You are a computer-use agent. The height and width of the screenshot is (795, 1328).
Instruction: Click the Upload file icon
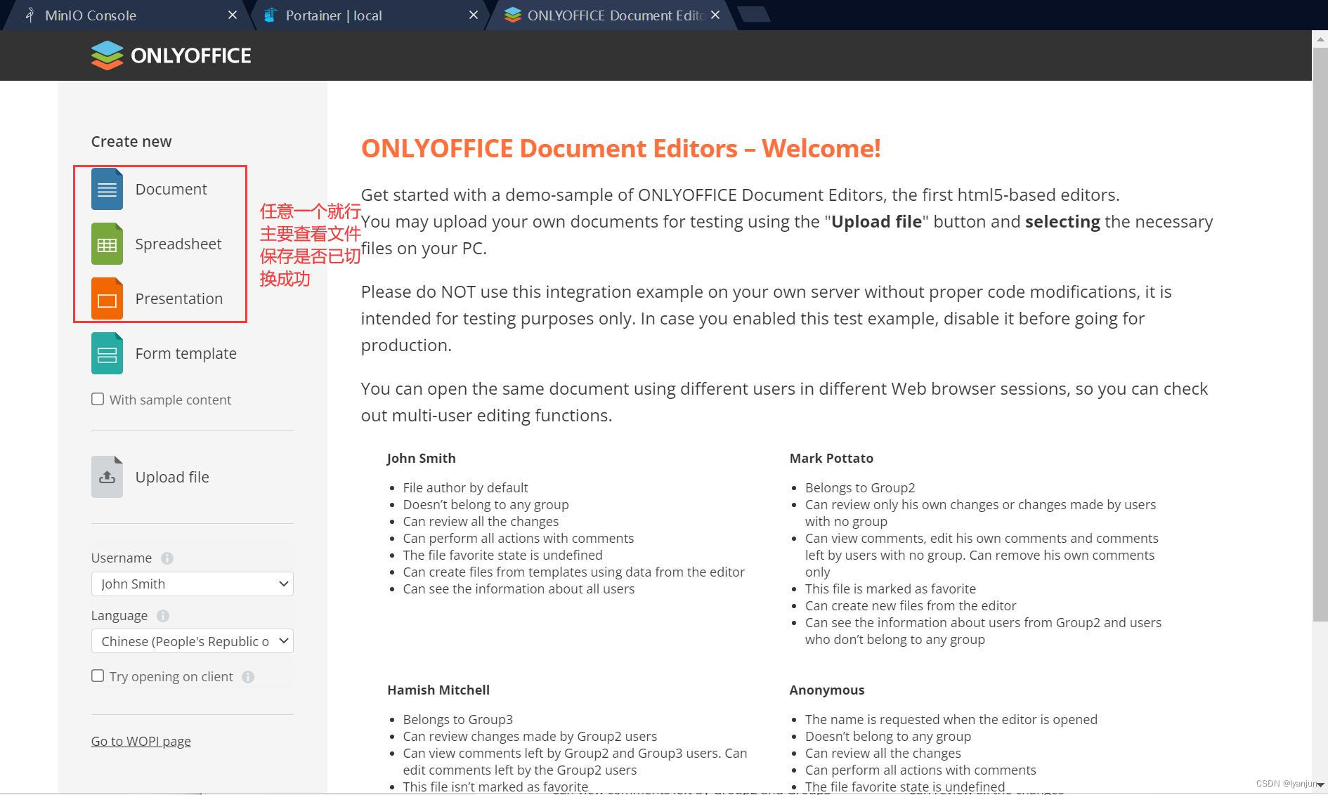[x=106, y=476]
